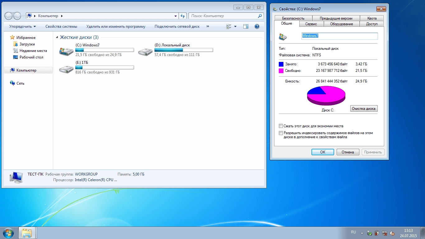Click the Explorer taskbar icon
Viewport: 425px width, 239px height.
(x=27, y=233)
